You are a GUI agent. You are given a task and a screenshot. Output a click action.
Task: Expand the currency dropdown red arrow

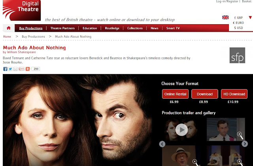250,17
